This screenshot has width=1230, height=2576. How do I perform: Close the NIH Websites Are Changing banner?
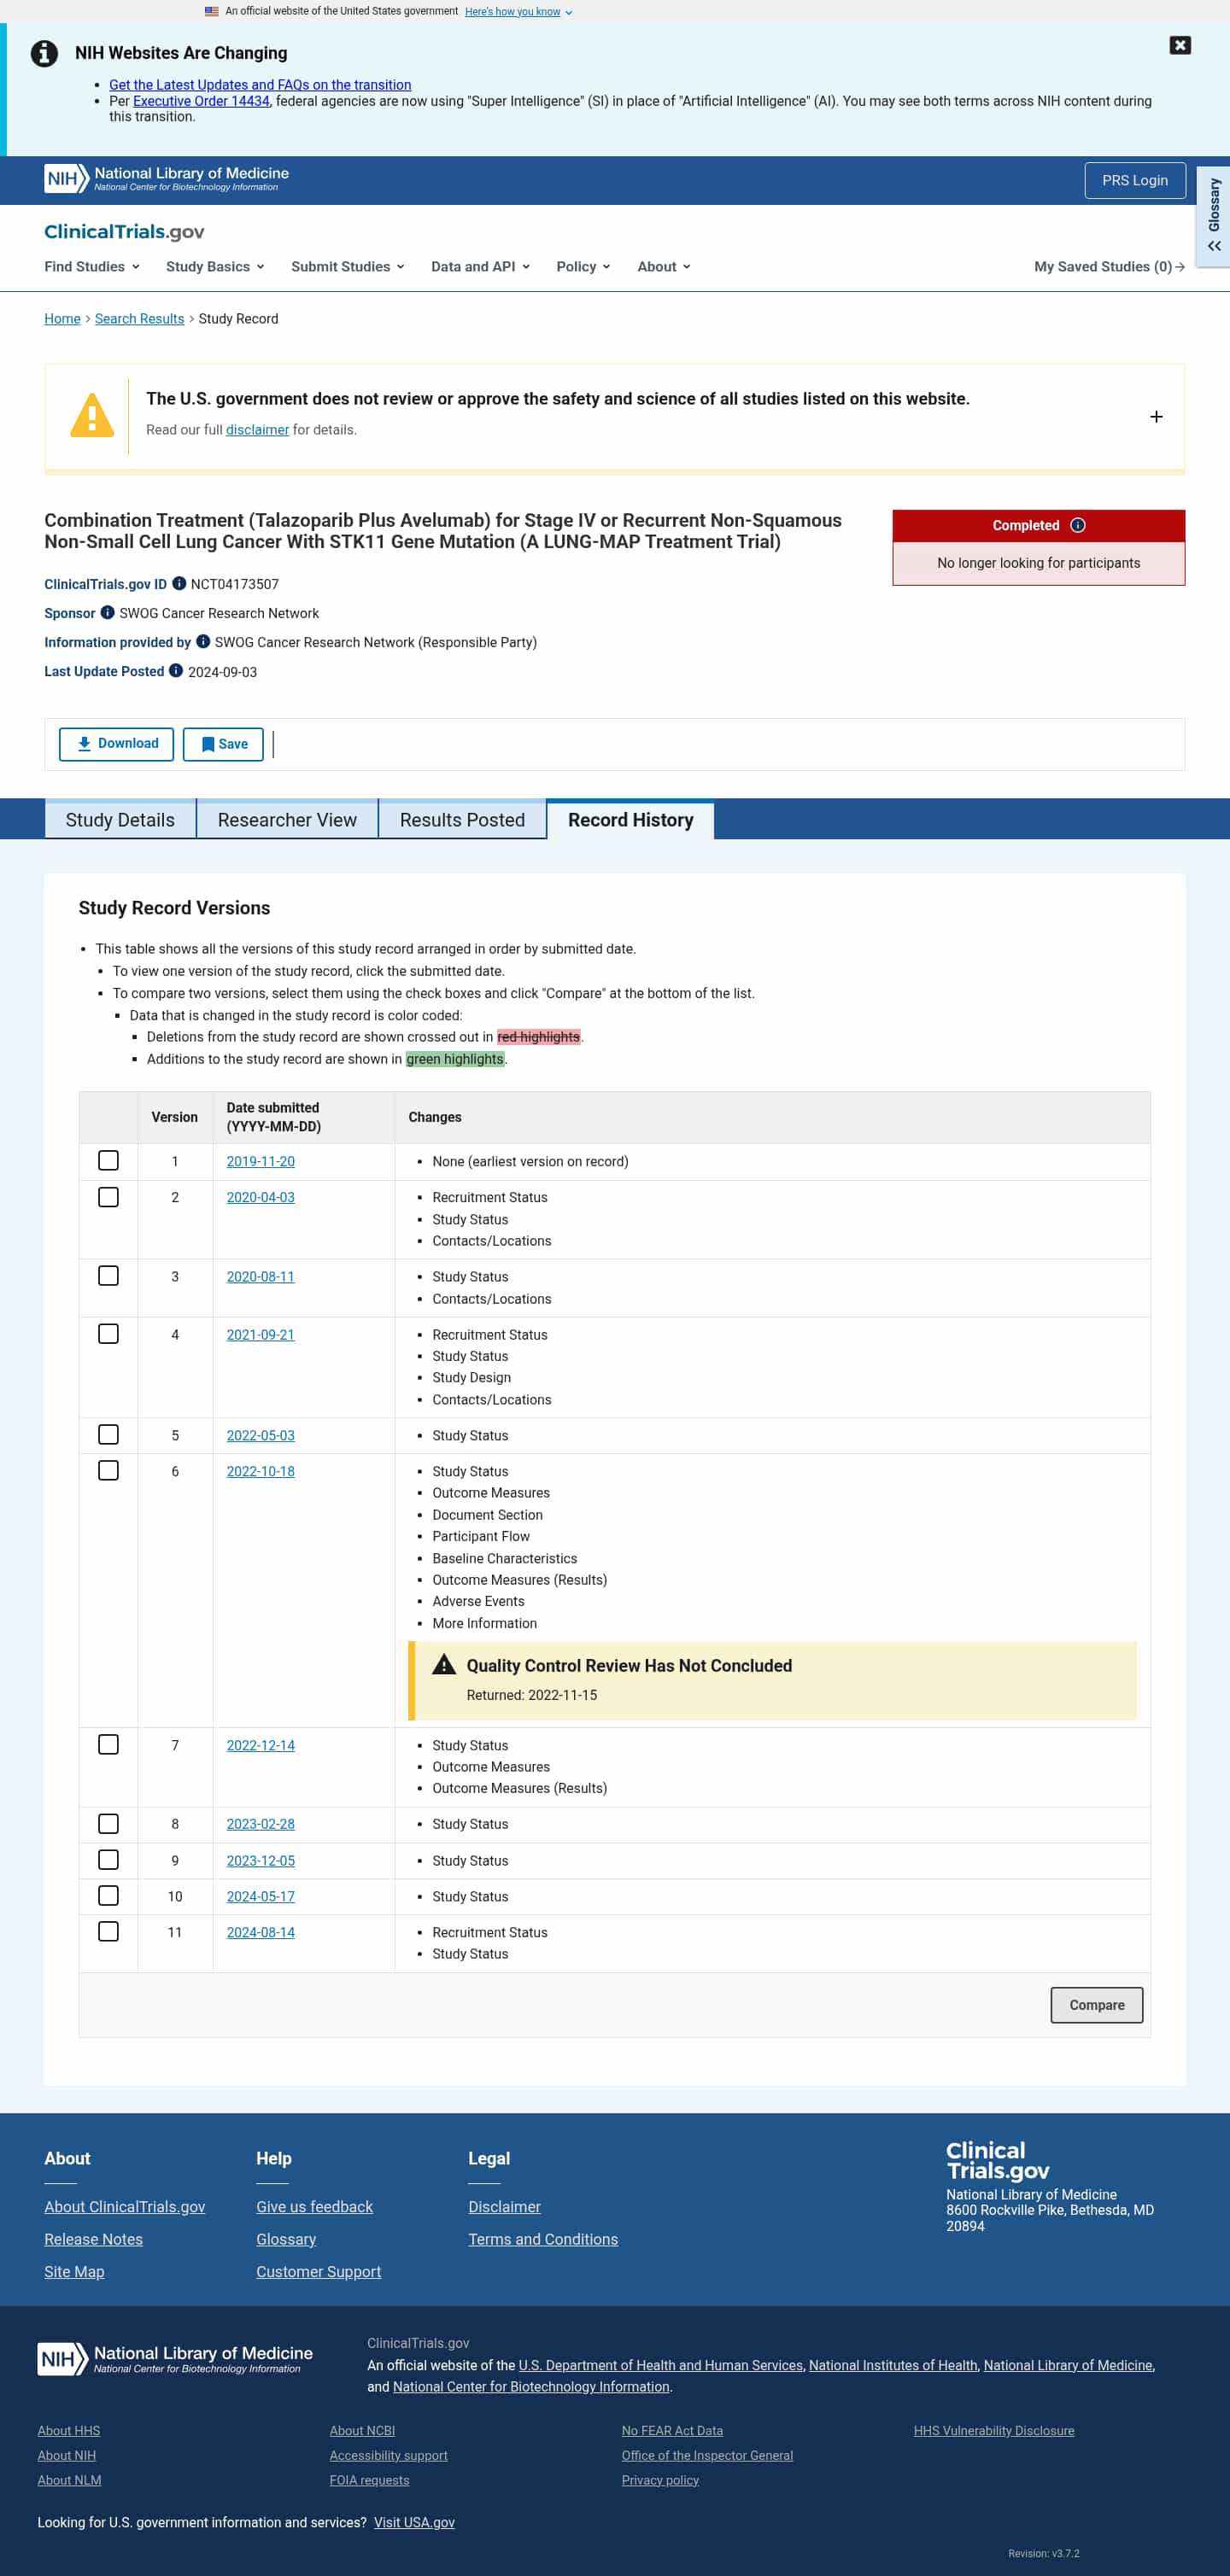[x=1180, y=45]
